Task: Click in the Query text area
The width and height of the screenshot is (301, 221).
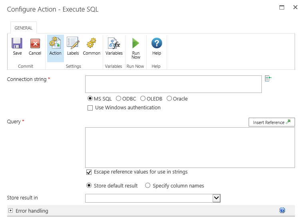Action: (x=190, y=148)
